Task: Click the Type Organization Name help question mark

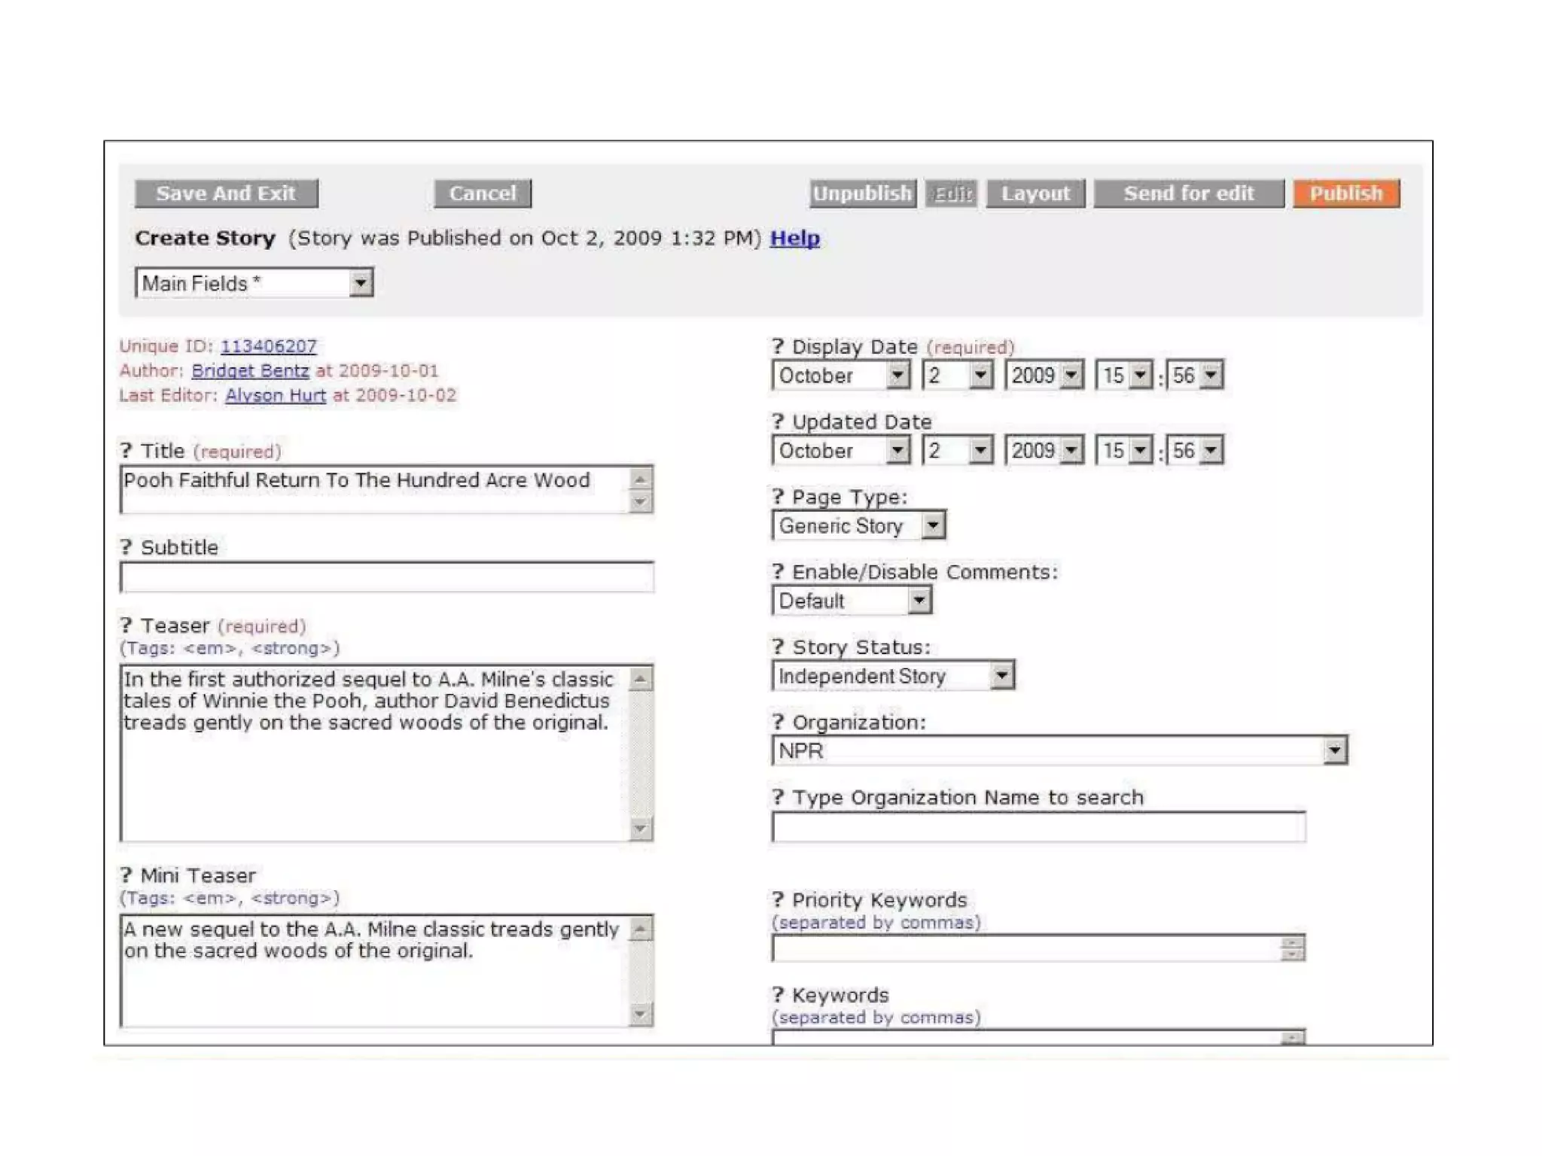Action: [779, 797]
